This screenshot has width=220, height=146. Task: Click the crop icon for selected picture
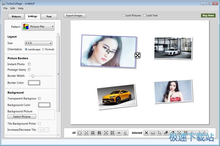[x=160, y=133]
